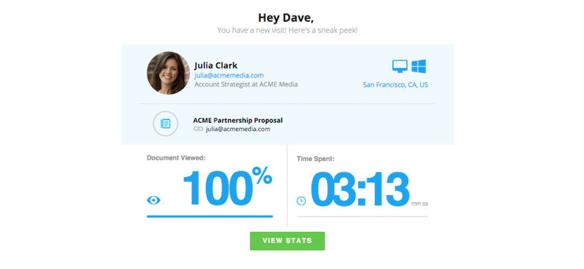Screen dimensions: 584x269
Task: Click the clock icon beside Time Spent
Action: pos(301,201)
